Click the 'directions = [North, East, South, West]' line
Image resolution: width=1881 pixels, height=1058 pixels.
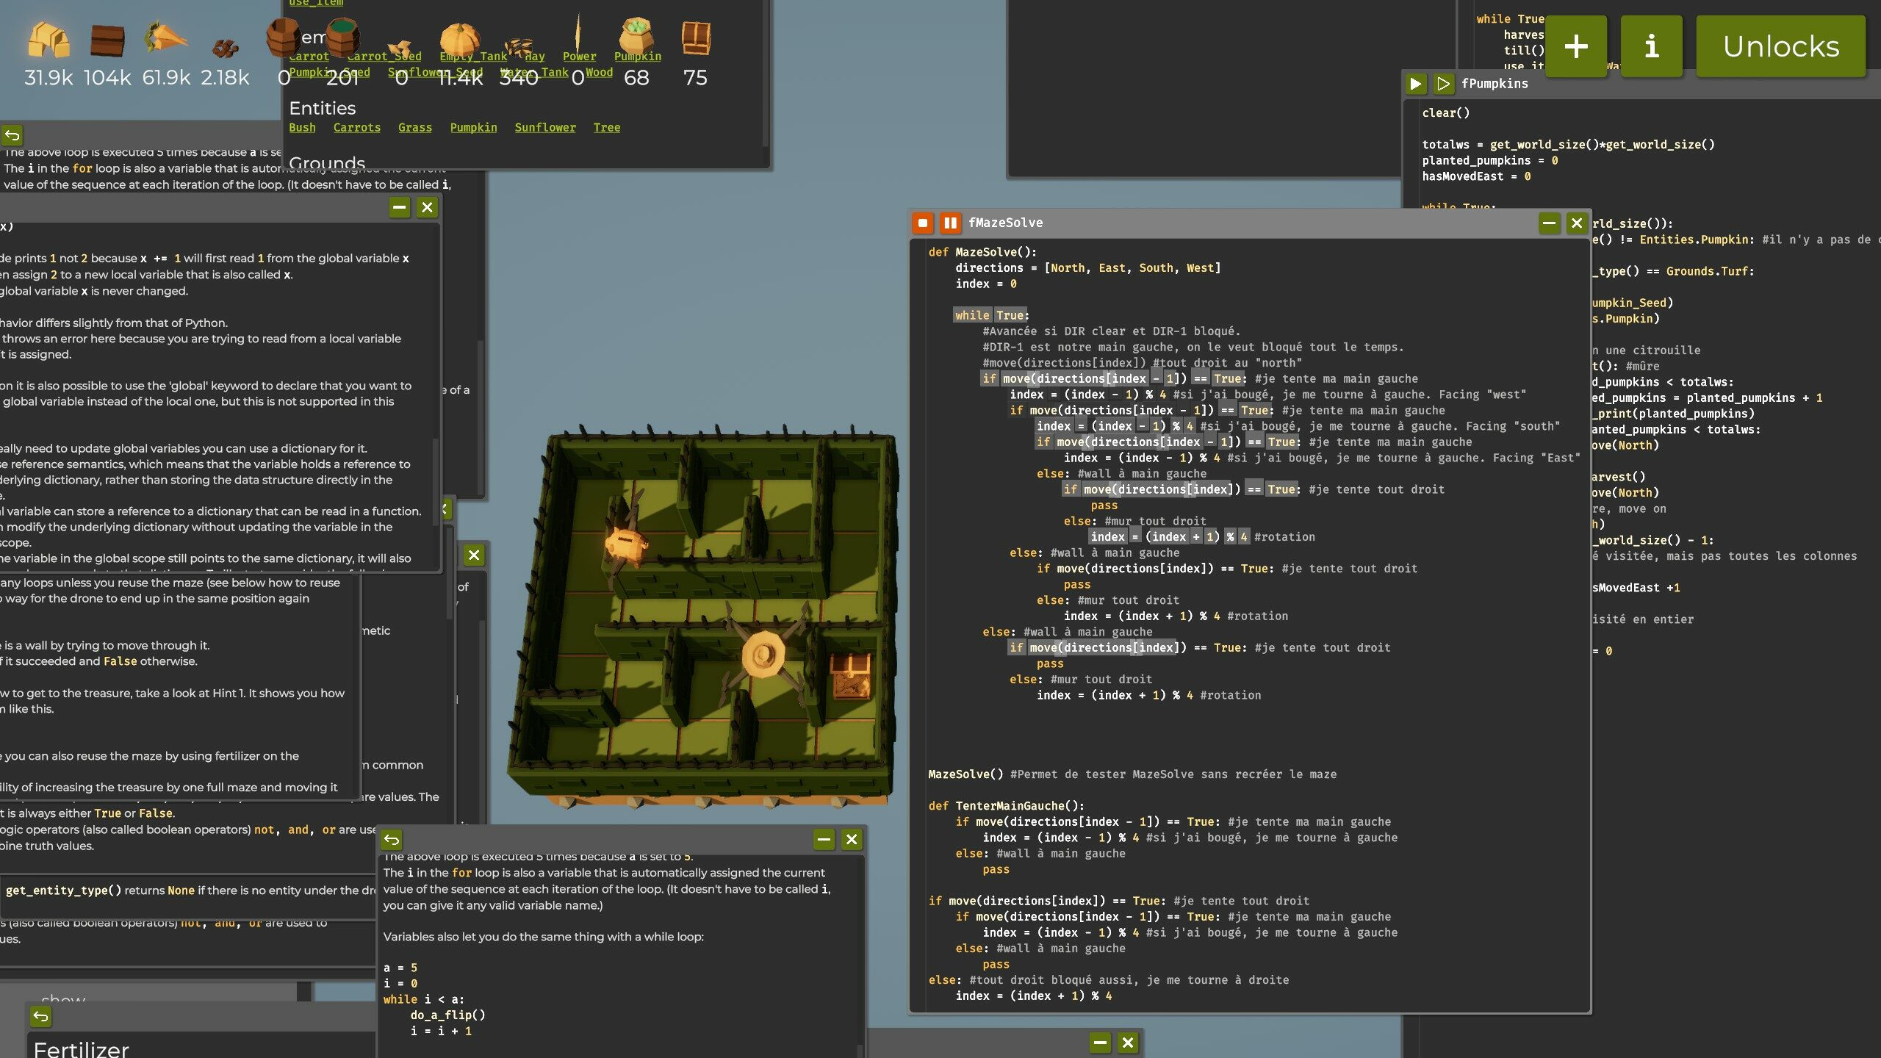pos(1088,268)
